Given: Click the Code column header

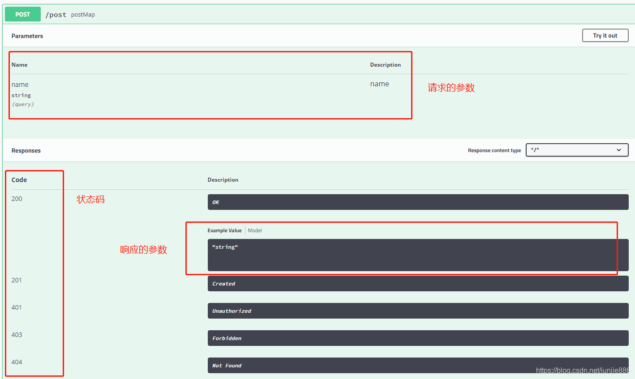Looking at the screenshot, I should click(x=19, y=180).
